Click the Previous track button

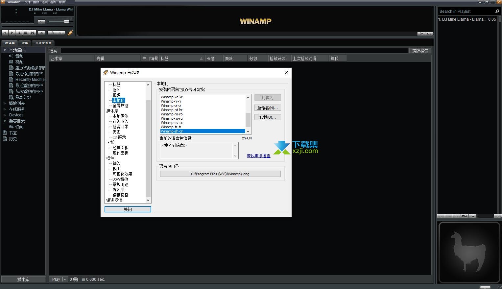(x=5, y=33)
